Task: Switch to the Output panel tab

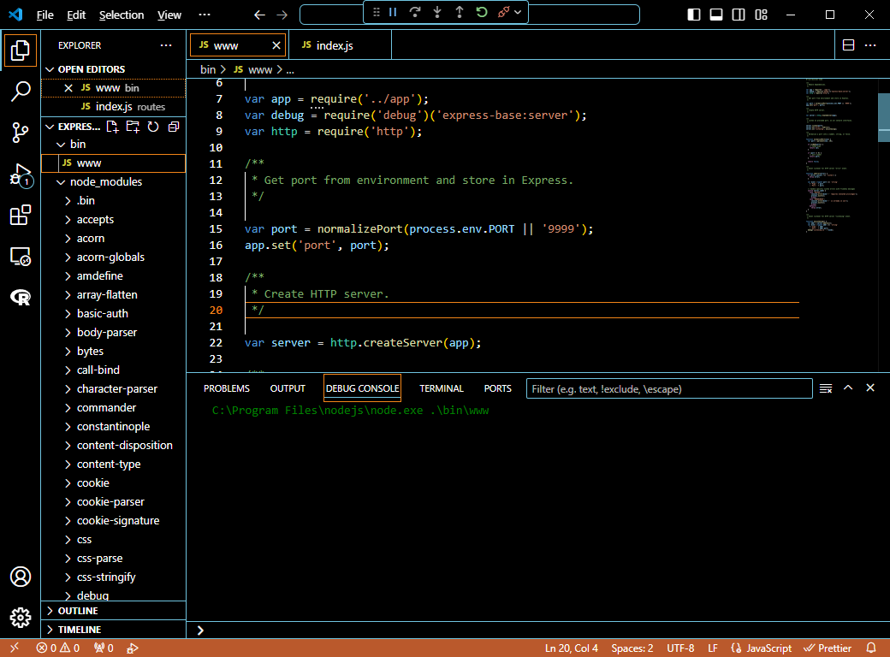Action: 288,388
